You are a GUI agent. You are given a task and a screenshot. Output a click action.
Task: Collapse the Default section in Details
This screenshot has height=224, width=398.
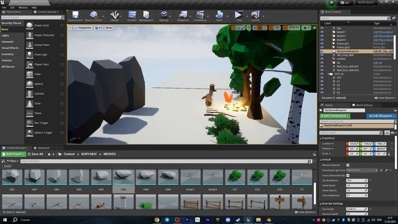321,160
